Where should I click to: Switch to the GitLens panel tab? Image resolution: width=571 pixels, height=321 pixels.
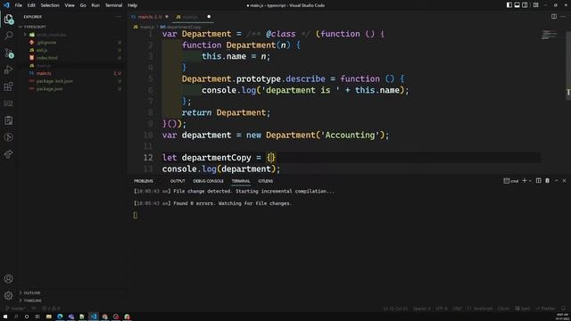click(266, 181)
